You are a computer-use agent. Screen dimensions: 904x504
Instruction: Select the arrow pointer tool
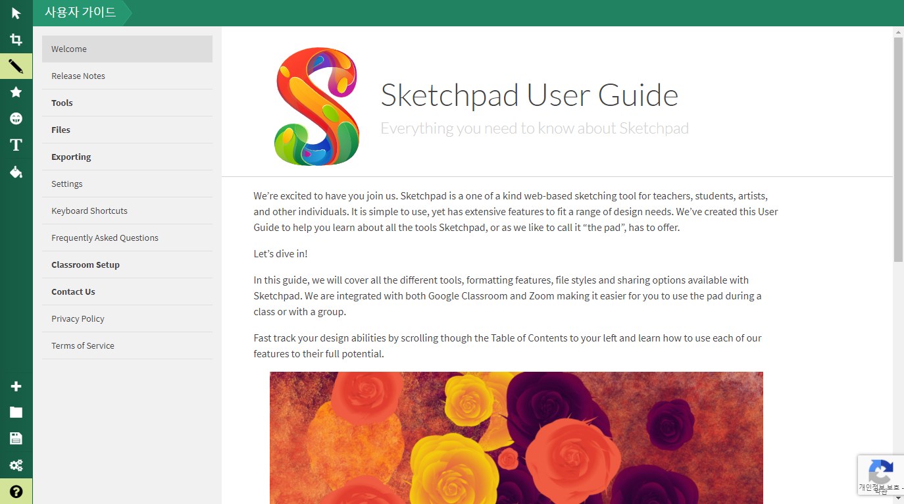(16, 13)
